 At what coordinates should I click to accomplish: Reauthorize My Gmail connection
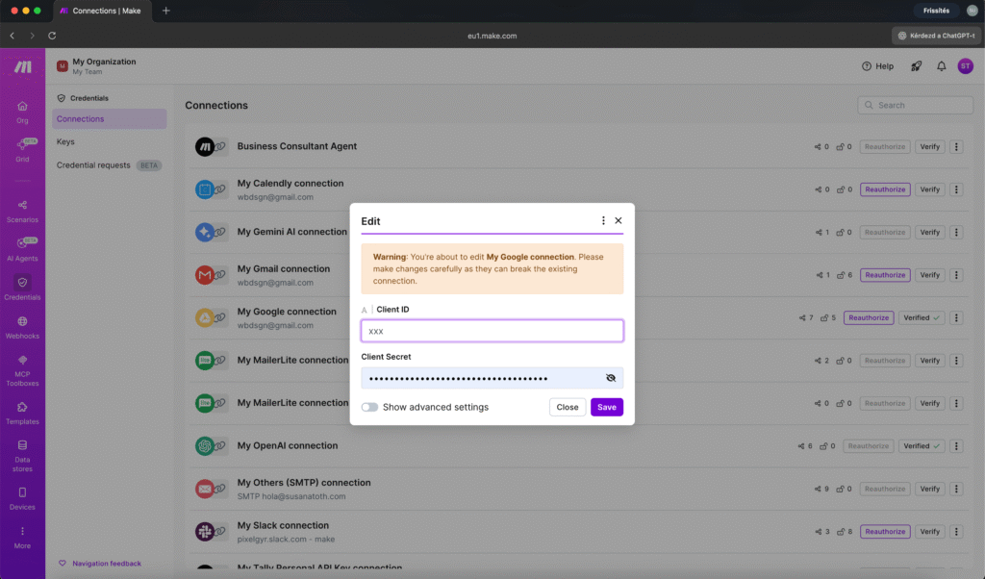[x=884, y=274]
